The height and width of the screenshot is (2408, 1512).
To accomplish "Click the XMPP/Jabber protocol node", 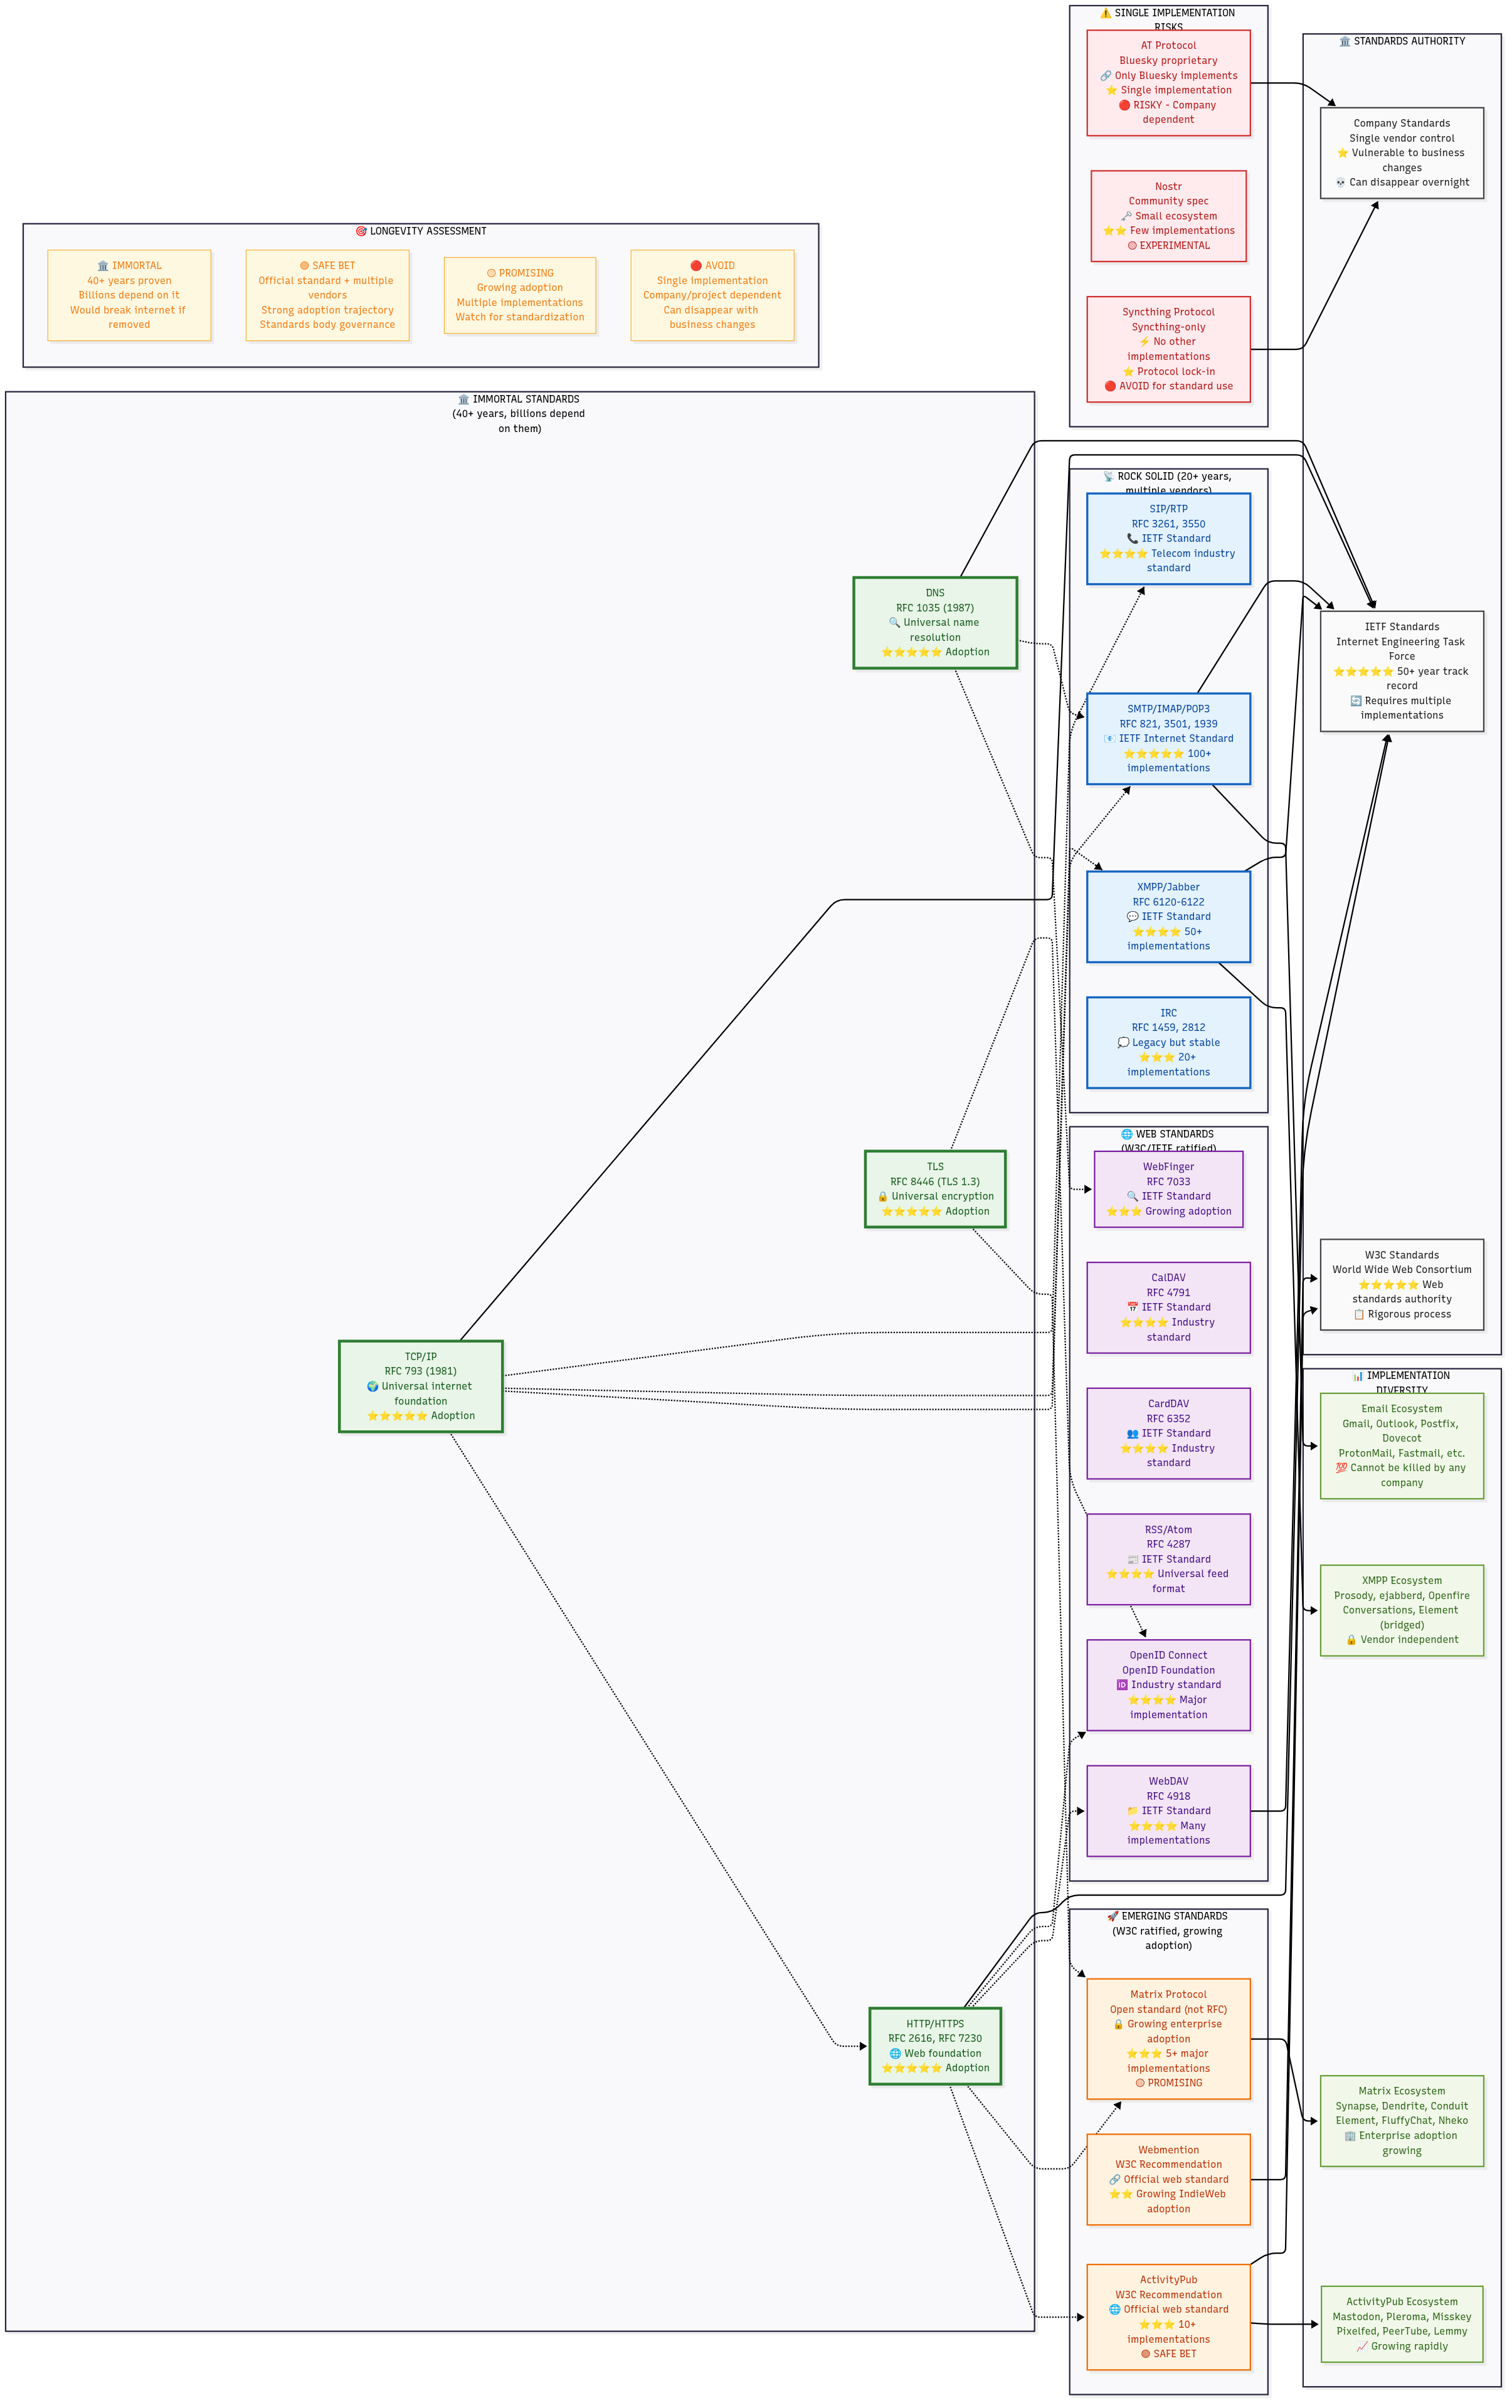I will (x=1168, y=916).
